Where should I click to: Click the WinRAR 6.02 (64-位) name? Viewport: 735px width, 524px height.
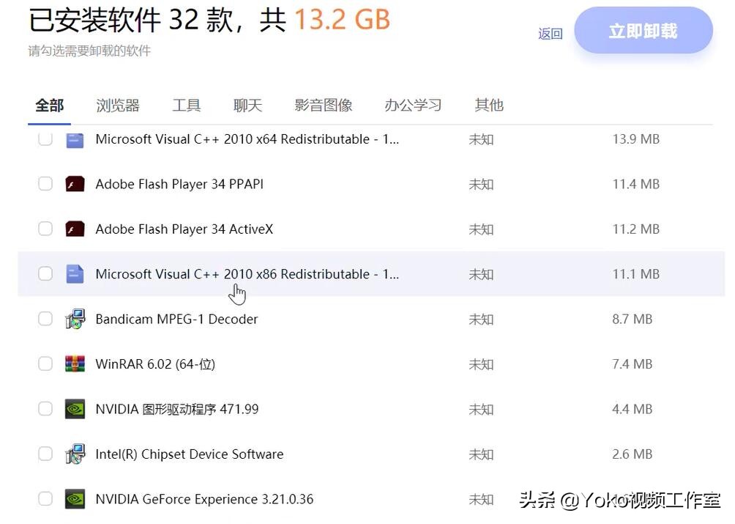tap(155, 364)
